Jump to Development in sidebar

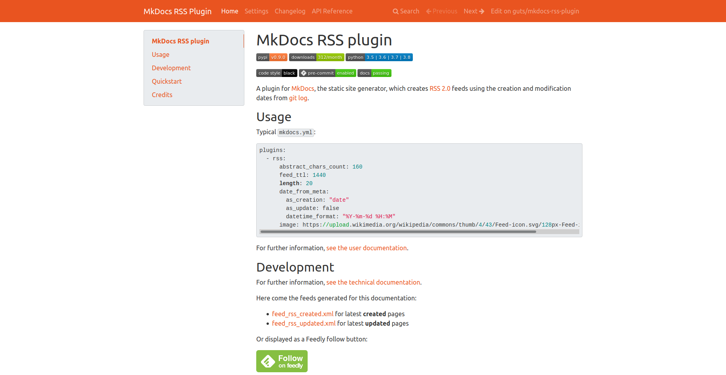pos(171,68)
